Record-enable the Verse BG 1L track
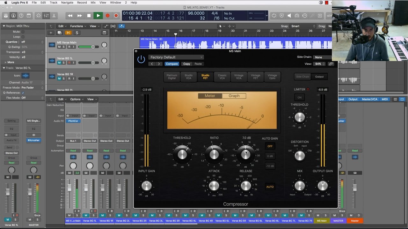This screenshot has width=408, height=229. [69, 63]
